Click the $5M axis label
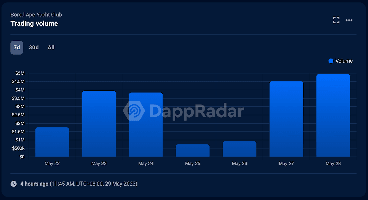Viewport: 368px width, 200px height. click(20, 73)
